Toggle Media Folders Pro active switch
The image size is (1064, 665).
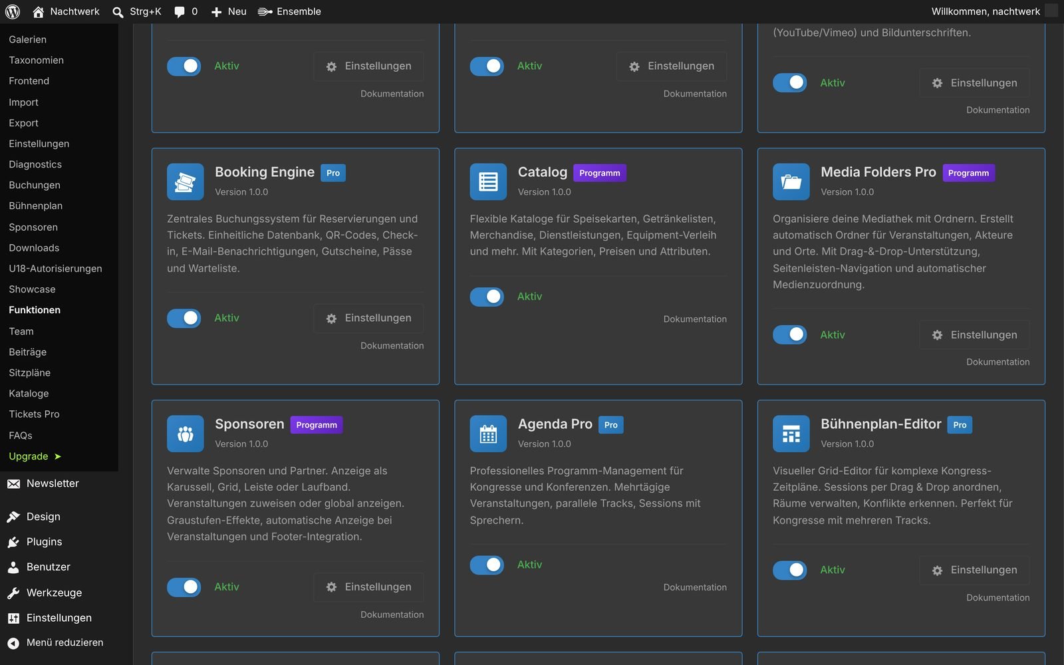(x=790, y=334)
